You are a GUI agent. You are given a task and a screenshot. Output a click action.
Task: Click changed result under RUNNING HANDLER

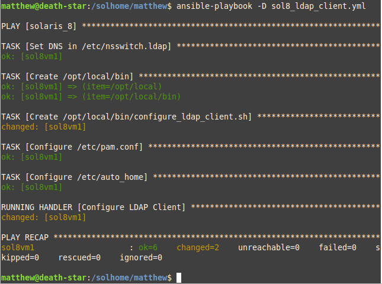[x=44, y=217]
